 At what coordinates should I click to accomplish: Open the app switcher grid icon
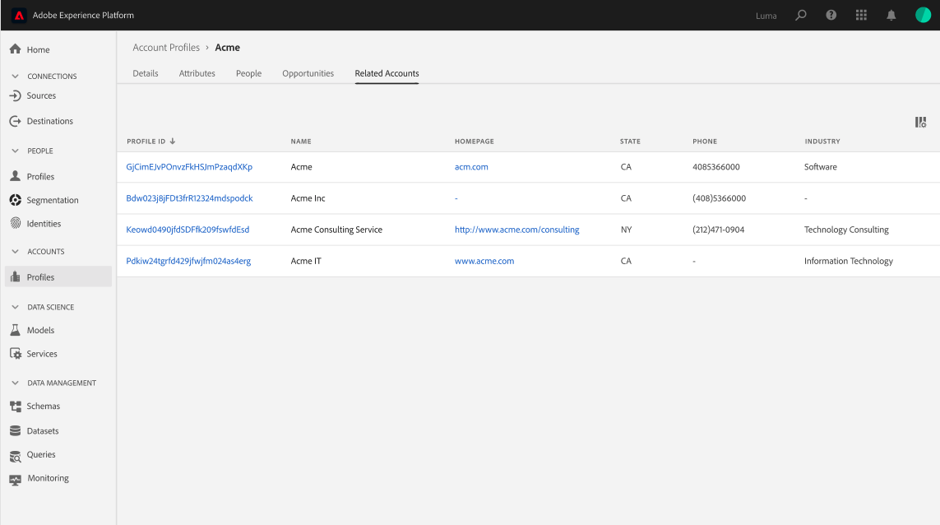pos(861,15)
